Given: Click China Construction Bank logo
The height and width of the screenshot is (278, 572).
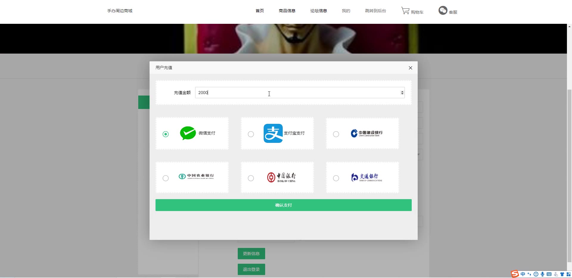Looking at the screenshot, I should 367,133.
